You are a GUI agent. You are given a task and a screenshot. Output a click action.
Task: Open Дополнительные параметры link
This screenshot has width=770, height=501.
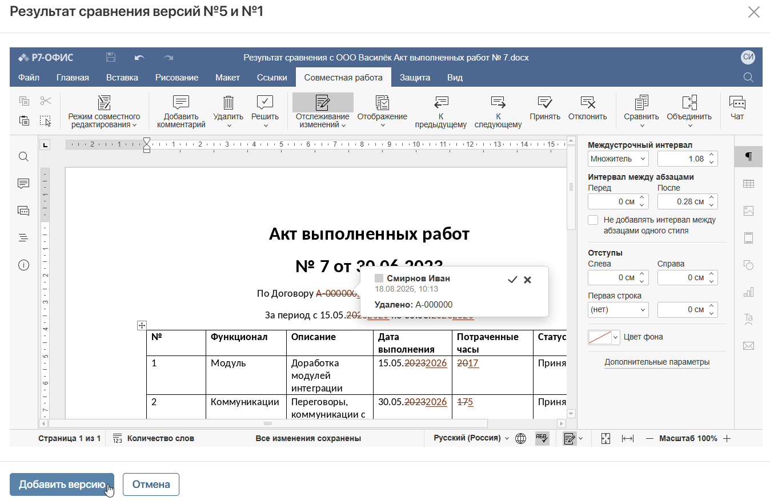tap(657, 362)
